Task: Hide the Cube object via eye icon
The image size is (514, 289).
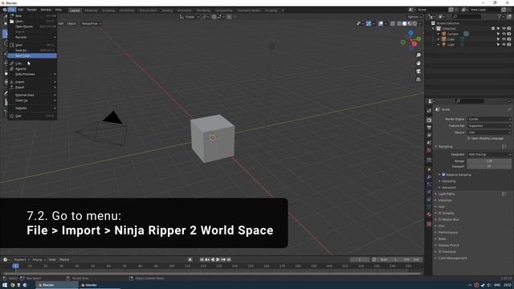Action: click(x=504, y=39)
